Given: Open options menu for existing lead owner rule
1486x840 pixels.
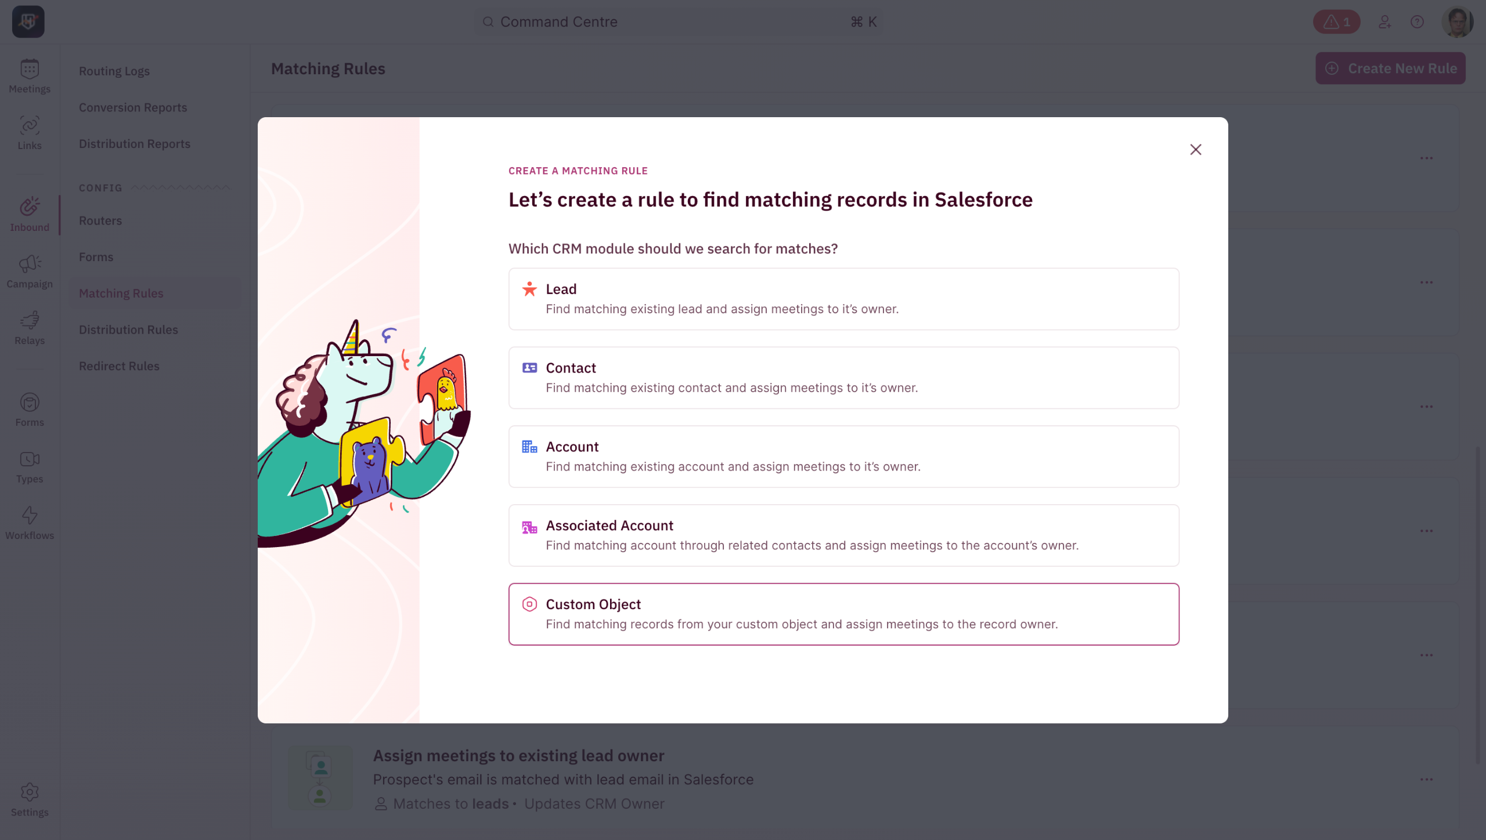Looking at the screenshot, I should (1426, 779).
